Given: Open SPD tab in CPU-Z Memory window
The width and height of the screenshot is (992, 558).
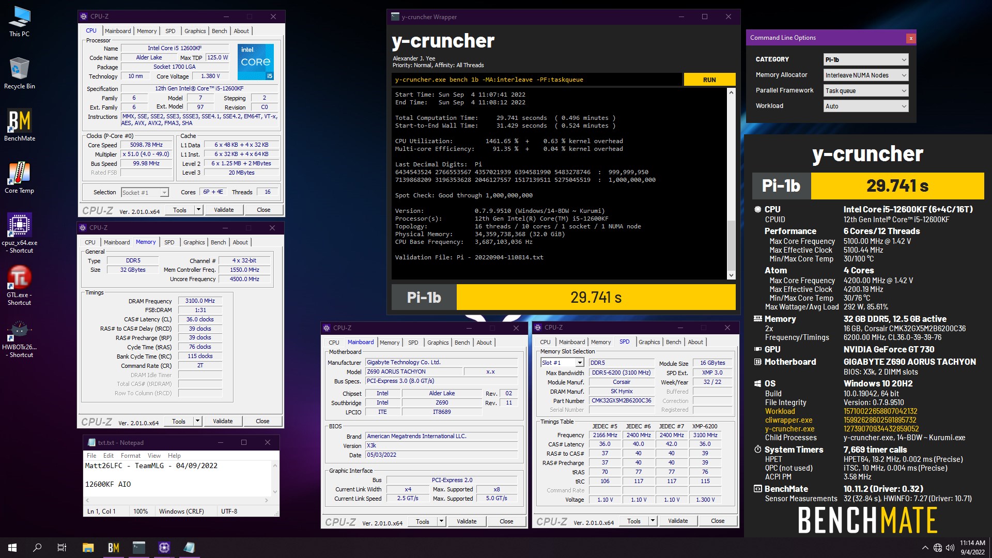Looking at the screenshot, I should (x=169, y=242).
